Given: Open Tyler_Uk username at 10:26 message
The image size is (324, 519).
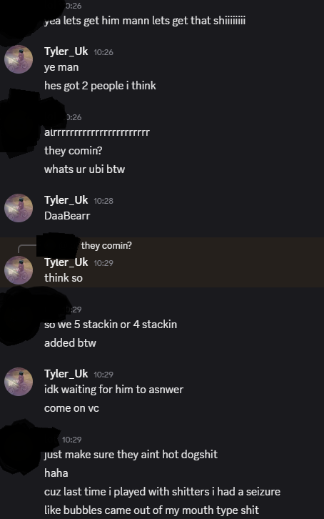Looking at the screenshot, I should (x=66, y=51).
